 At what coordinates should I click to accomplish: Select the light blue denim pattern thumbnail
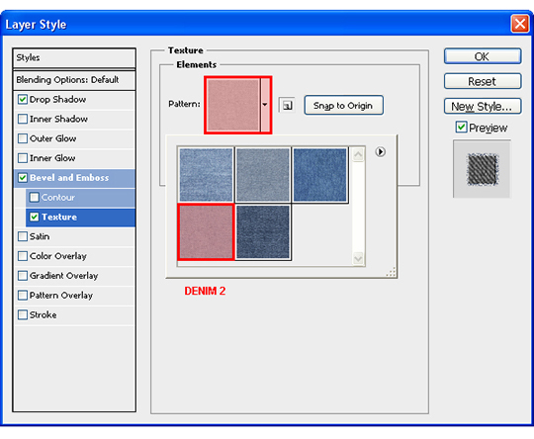coord(206,175)
